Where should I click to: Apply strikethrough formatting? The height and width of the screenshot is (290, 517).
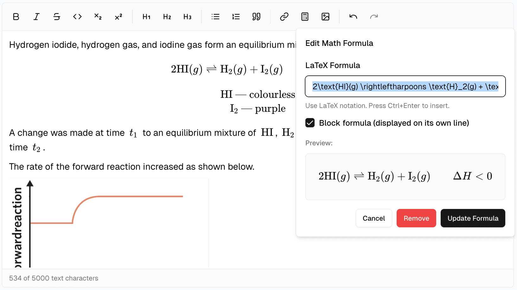coord(57,16)
